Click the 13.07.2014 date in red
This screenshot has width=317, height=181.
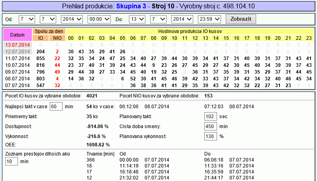click(x=17, y=45)
